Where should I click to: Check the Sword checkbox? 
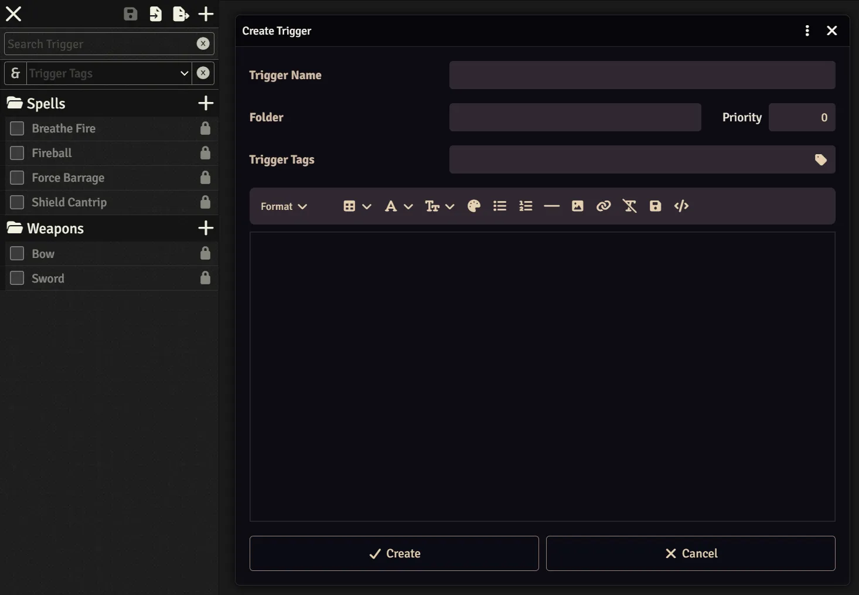click(x=17, y=278)
